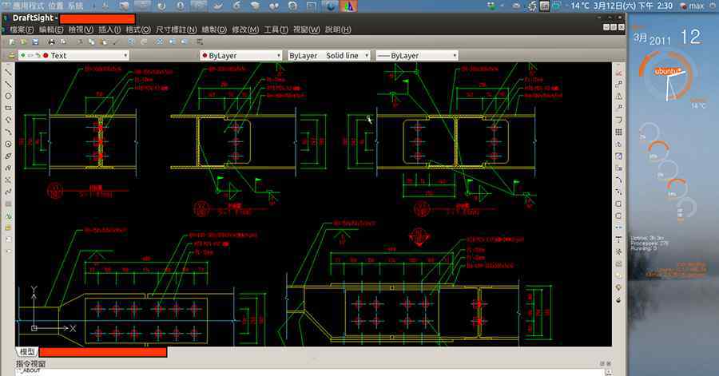This screenshot has width=719, height=376.
Task: Open the 視窗(W) menu
Action: [306, 30]
